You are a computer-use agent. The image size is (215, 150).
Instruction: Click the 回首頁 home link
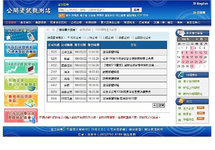coord(201,12)
